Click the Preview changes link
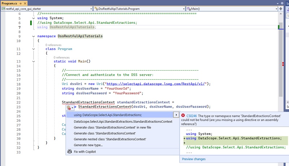289x166 pixels. click(194, 159)
